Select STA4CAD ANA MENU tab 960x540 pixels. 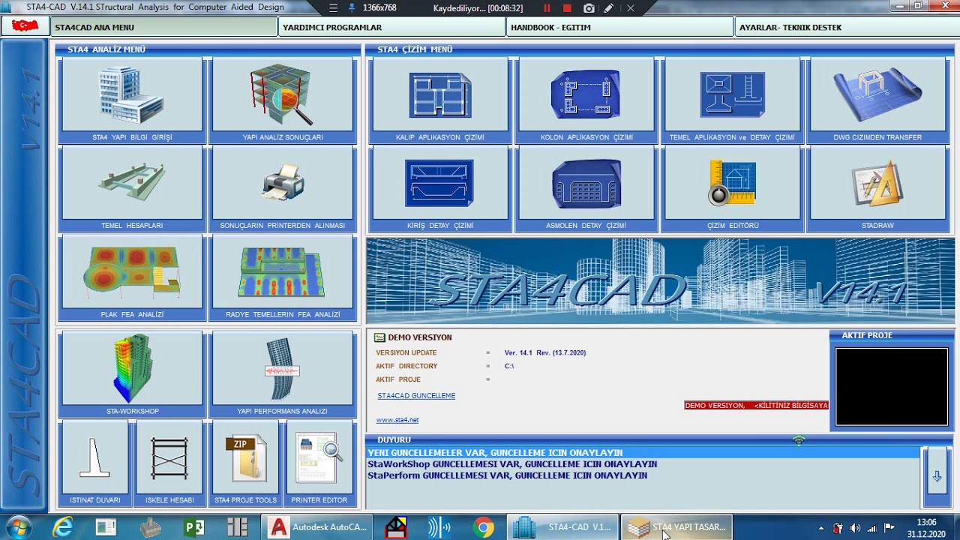tap(164, 27)
